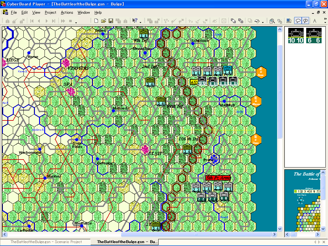Jump to last move in playback
Viewport: 328px width, 246px height.
pyautogui.click(x=54, y=21)
